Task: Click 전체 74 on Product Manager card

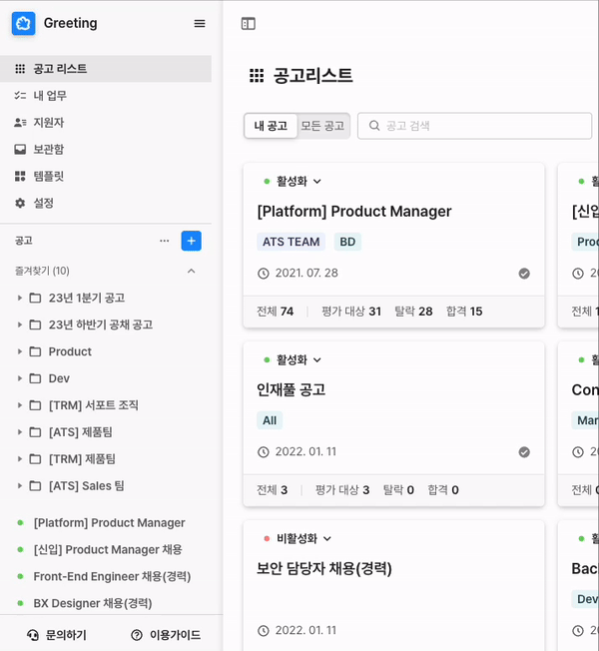Action: (275, 312)
